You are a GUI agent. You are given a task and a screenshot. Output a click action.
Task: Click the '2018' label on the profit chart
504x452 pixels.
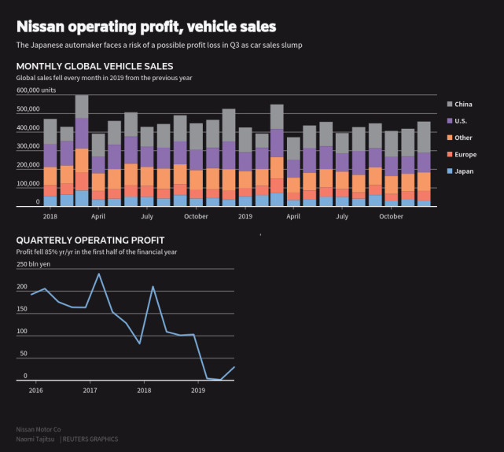[144, 391]
